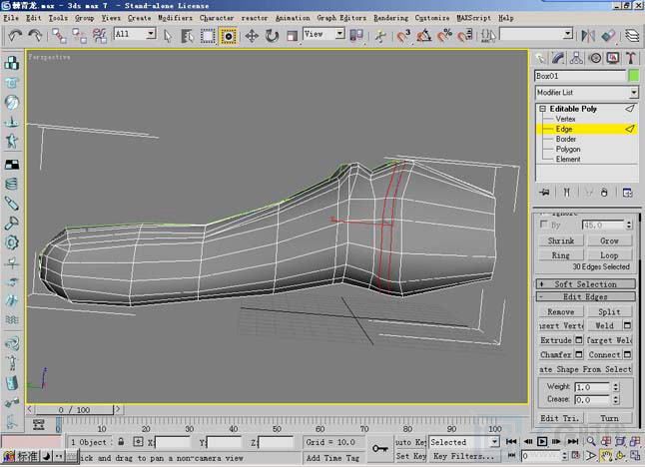Open Chamfer settings box icon
The width and height of the screenshot is (645, 467).
[579, 354]
